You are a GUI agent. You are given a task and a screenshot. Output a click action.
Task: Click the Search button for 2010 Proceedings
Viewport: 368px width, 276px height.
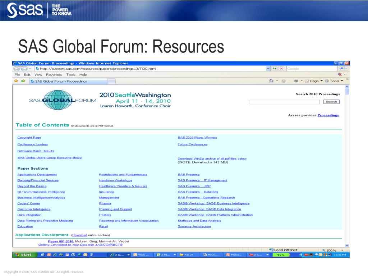331,102
